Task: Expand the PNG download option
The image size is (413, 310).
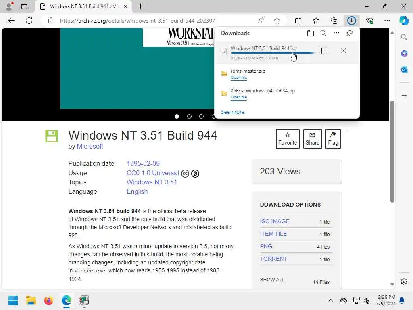Action: pyautogui.click(x=266, y=247)
